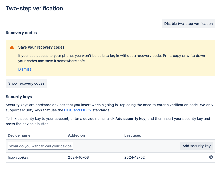Select the Device name column header
Viewport: 221px width, 171px height.
pyautogui.click(x=19, y=135)
